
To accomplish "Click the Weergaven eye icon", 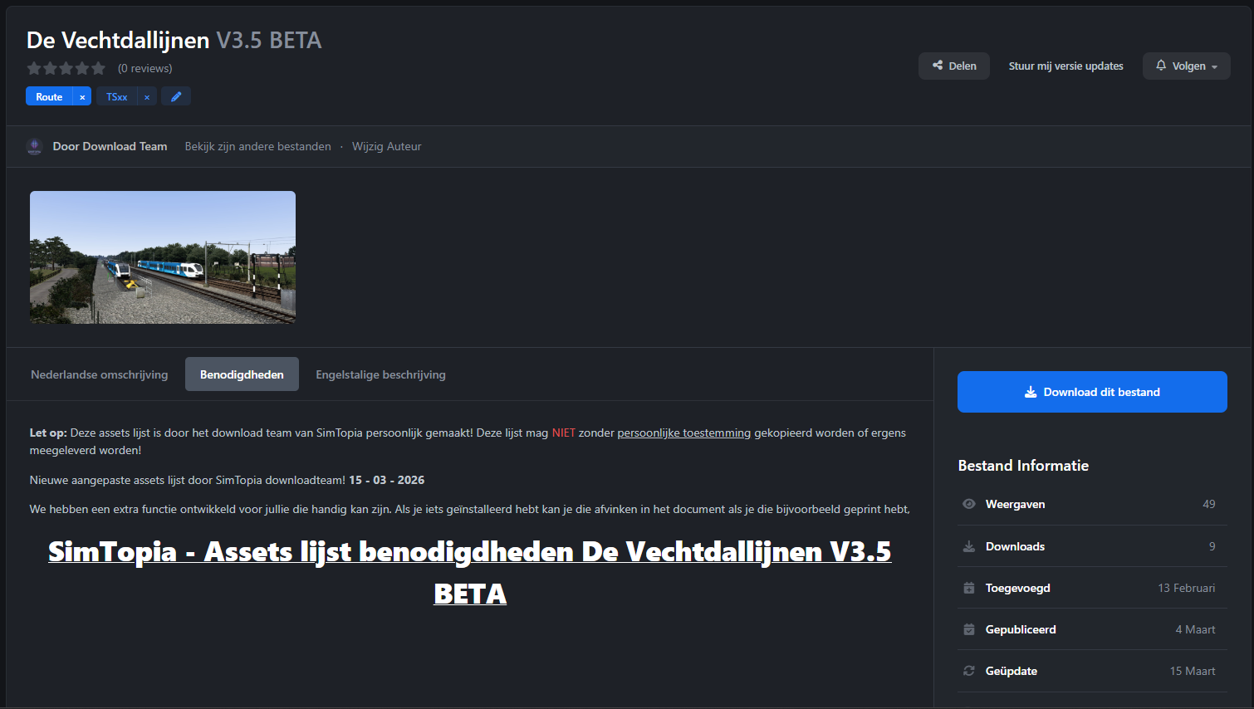I will click(968, 504).
